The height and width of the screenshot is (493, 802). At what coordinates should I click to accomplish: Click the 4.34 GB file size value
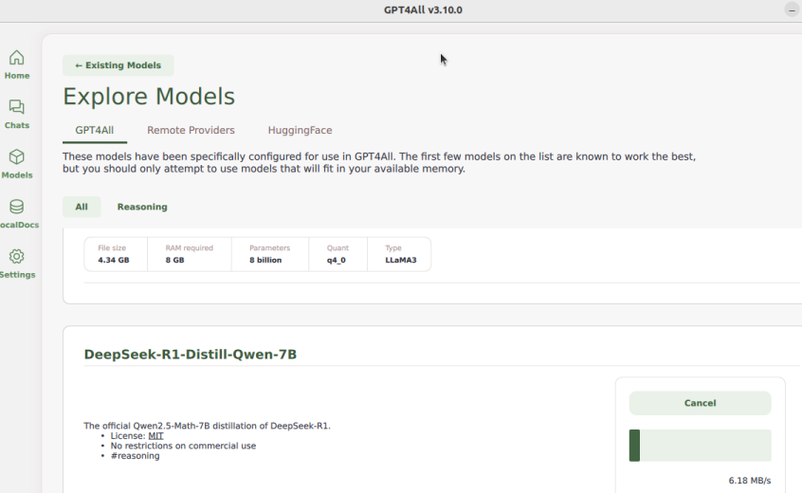pyautogui.click(x=114, y=260)
